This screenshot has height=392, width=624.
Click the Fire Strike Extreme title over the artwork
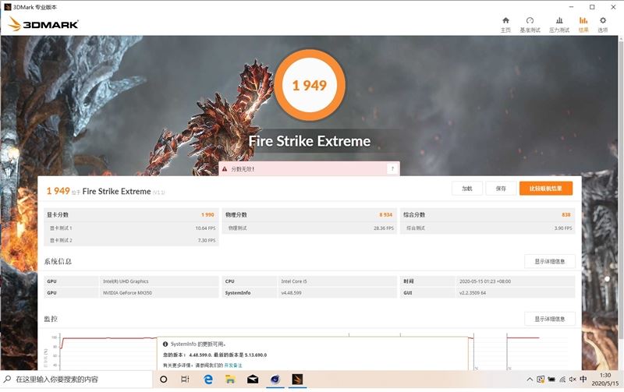click(x=310, y=141)
